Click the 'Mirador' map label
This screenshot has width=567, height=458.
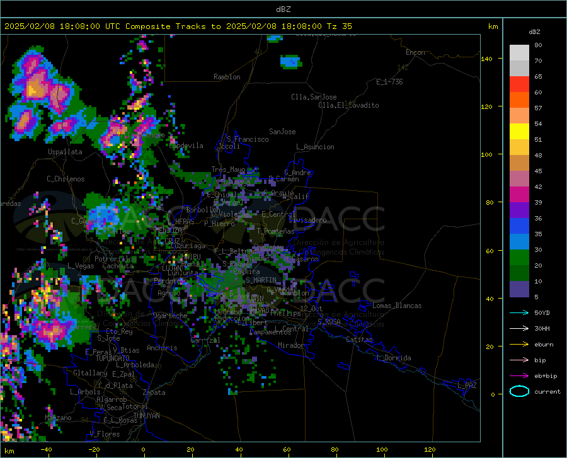click(x=291, y=345)
